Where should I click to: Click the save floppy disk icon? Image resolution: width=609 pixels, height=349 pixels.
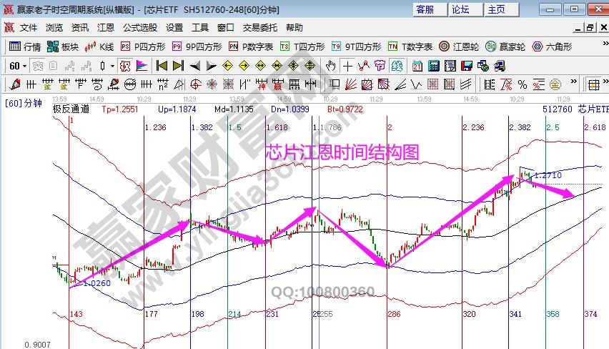465,66
